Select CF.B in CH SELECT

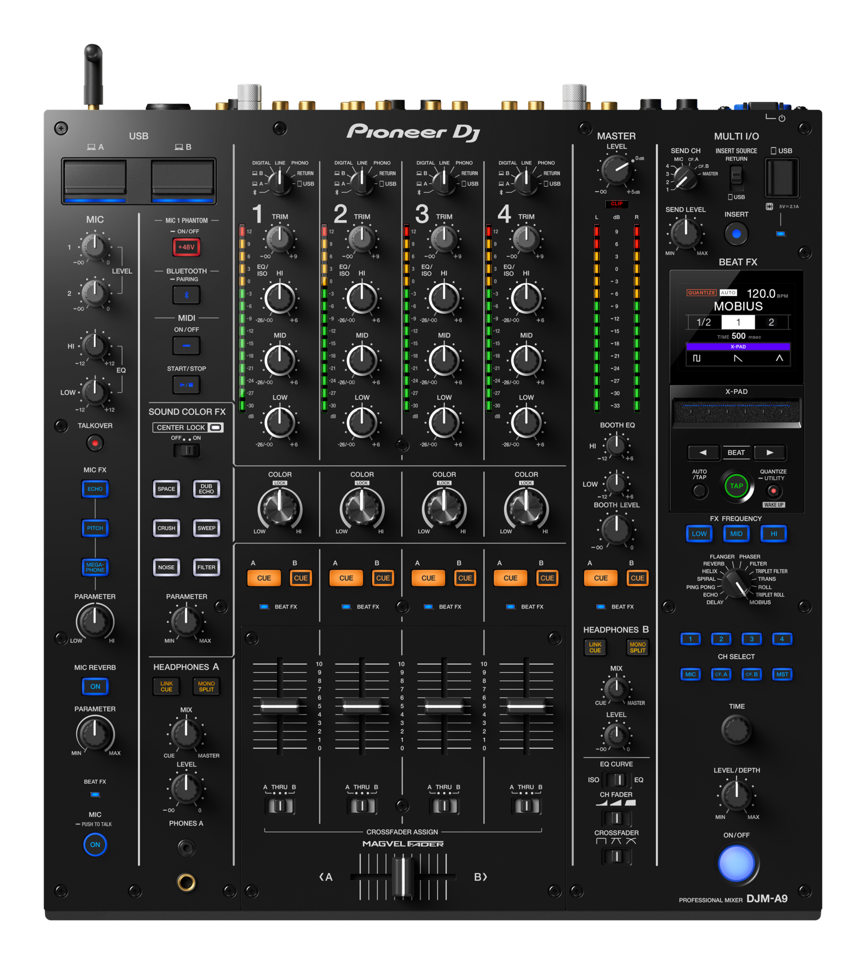[x=751, y=674]
